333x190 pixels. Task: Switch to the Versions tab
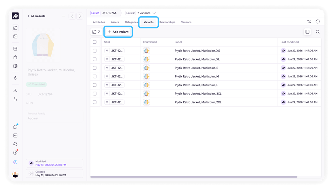click(186, 22)
